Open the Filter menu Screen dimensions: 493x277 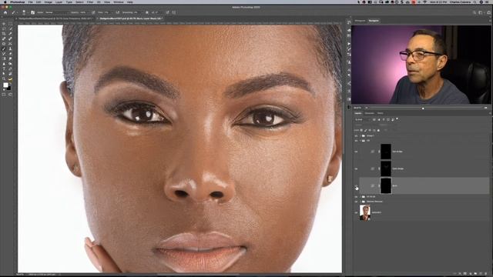tap(90, 2)
